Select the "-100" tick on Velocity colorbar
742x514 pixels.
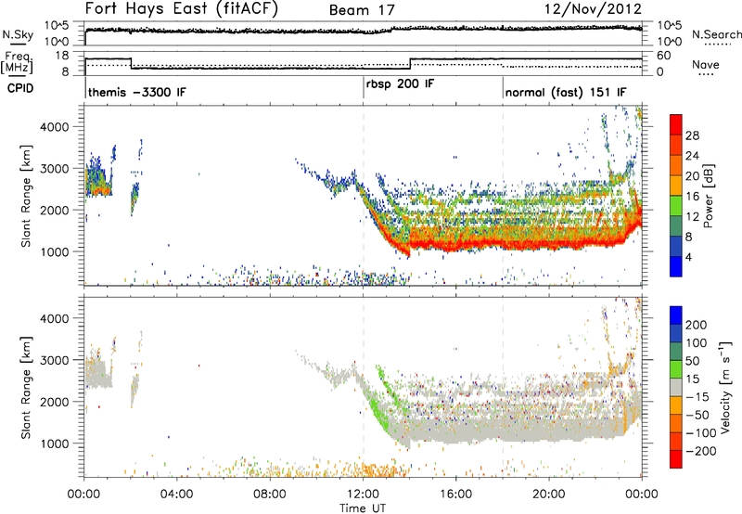701,432
